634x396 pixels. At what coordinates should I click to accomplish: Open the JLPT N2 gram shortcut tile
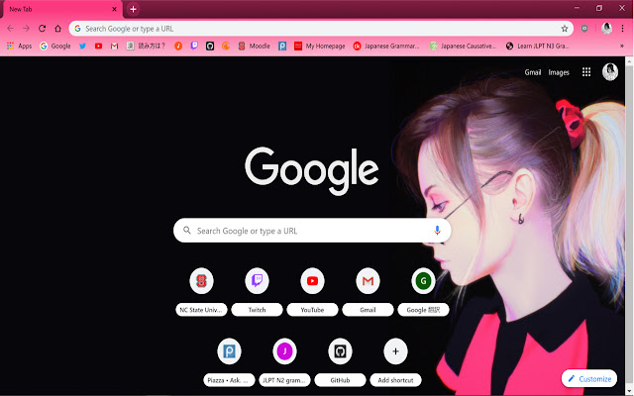point(284,362)
